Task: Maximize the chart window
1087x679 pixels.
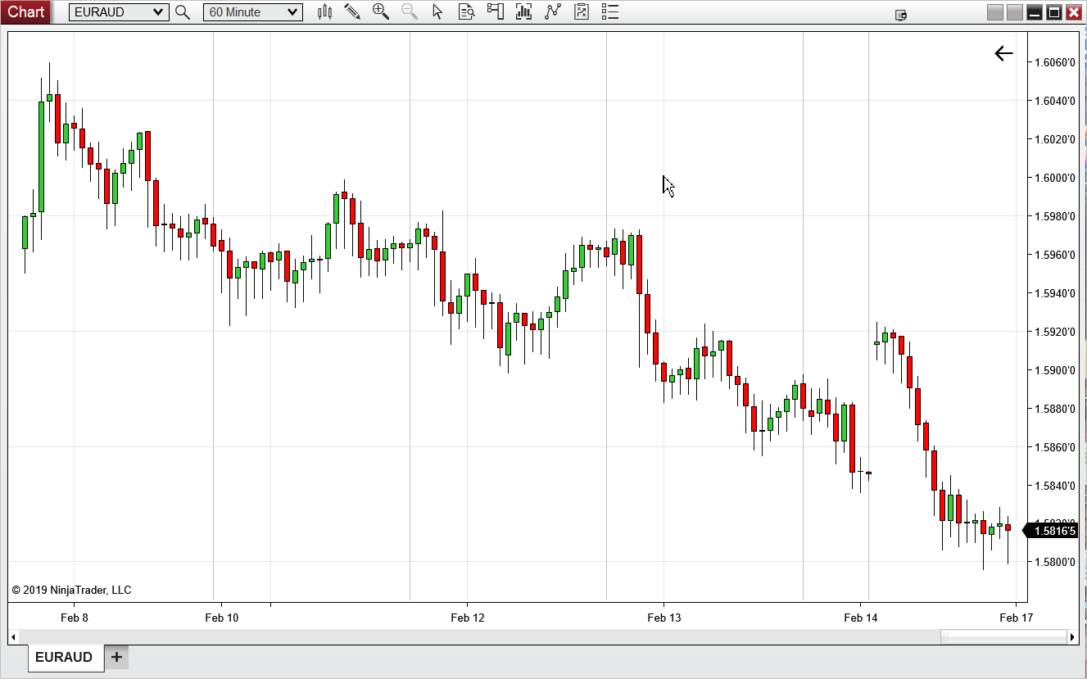Action: [x=1054, y=12]
